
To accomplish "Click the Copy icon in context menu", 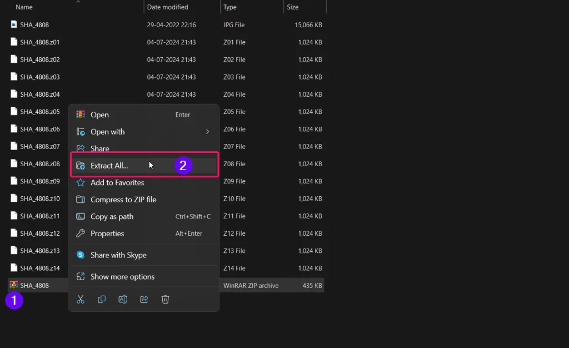I will point(102,300).
